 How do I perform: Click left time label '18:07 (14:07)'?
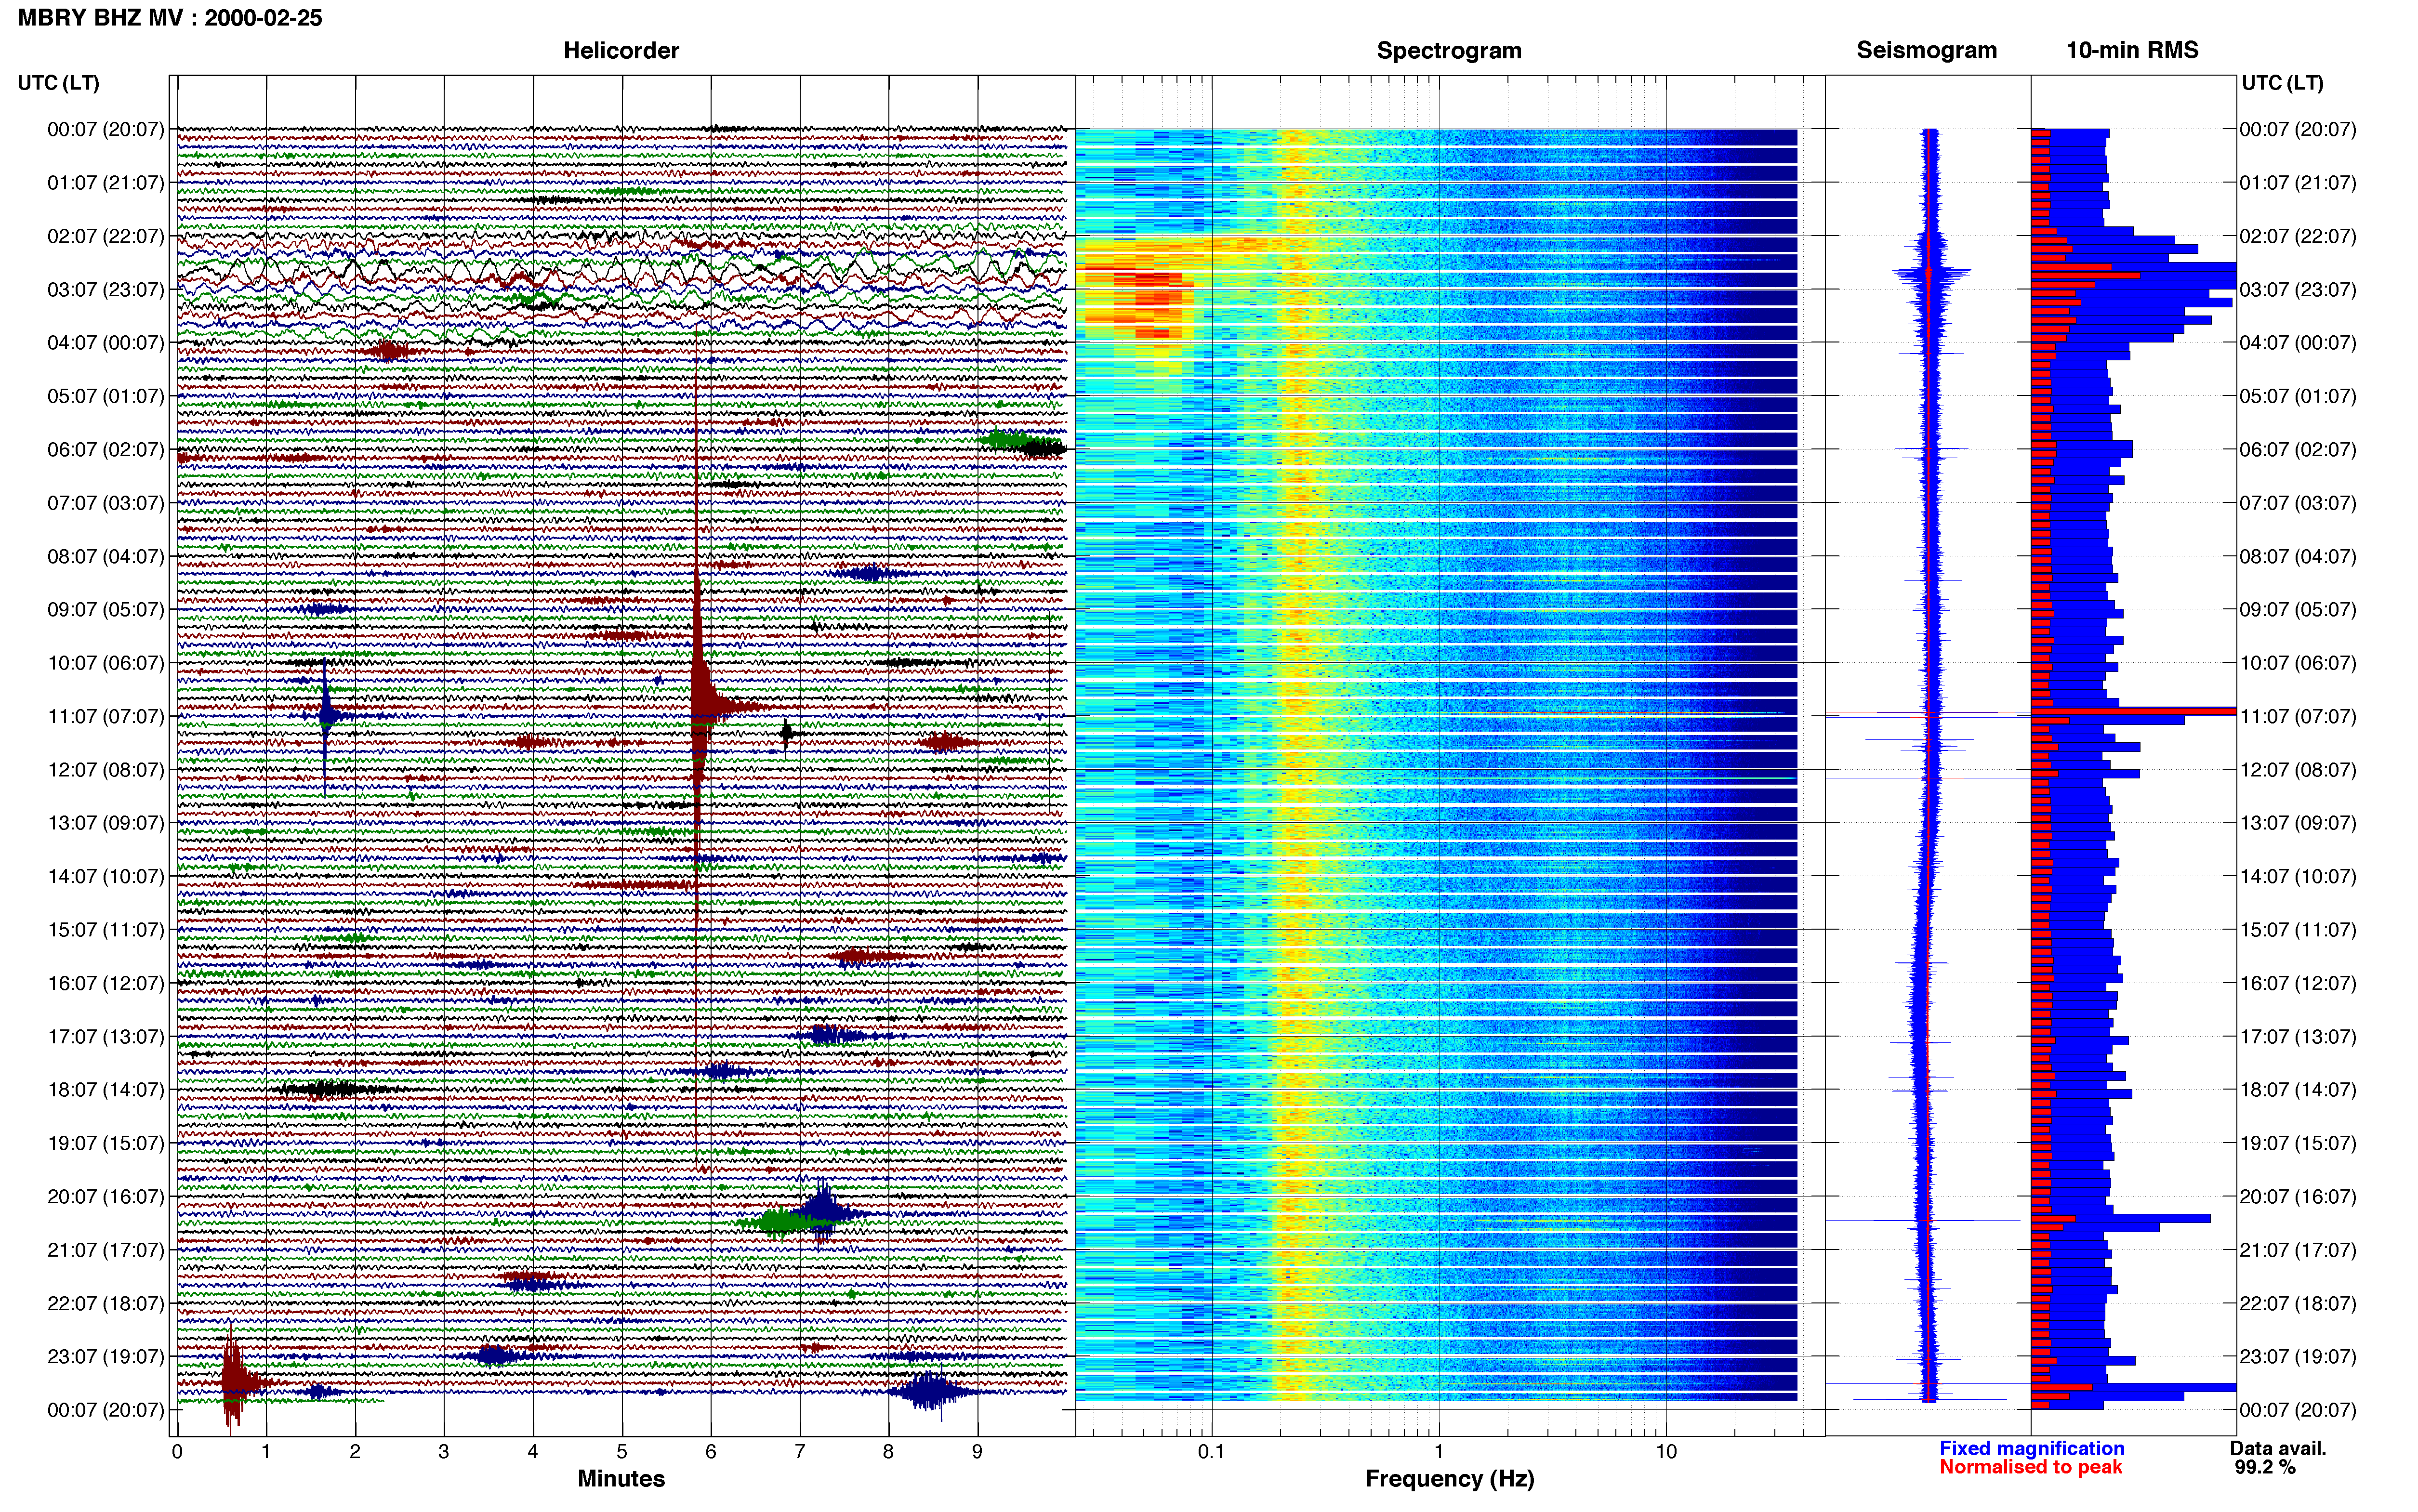click(106, 1090)
